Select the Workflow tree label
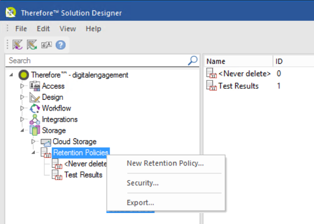This screenshot has width=314, height=224. pyautogui.click(x=56, y=108)
